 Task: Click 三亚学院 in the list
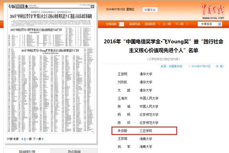pos(146,131)
